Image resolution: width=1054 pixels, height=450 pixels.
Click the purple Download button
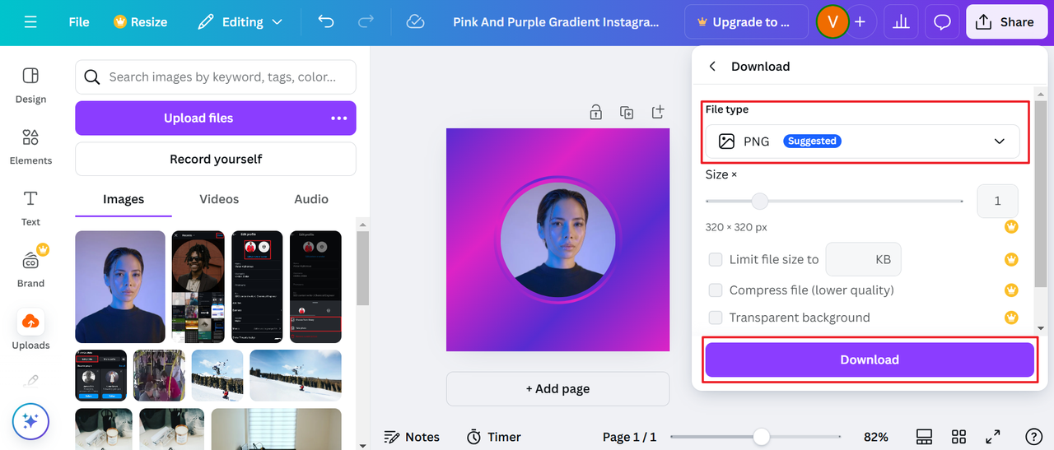pyautogui.click(x=870, y=360)
